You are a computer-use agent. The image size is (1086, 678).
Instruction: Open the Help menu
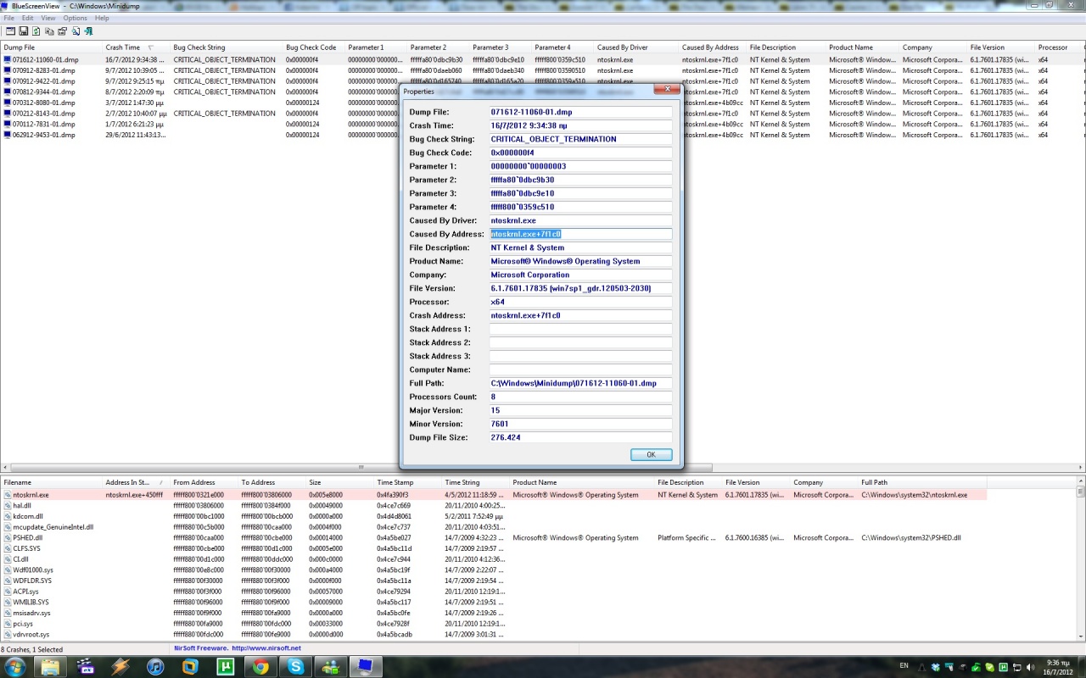coord(102,18)
